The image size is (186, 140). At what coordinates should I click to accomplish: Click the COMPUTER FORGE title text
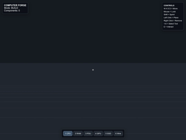(15, 5)
